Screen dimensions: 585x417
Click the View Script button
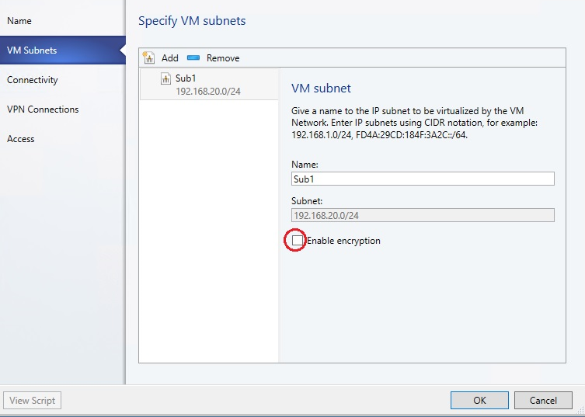coord(32,400)
